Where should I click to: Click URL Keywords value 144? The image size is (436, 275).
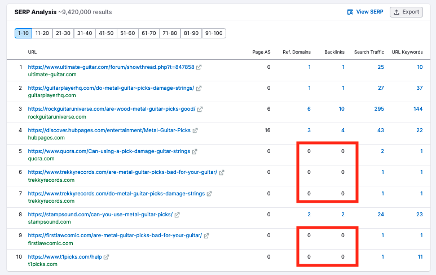tap(418, 109)
